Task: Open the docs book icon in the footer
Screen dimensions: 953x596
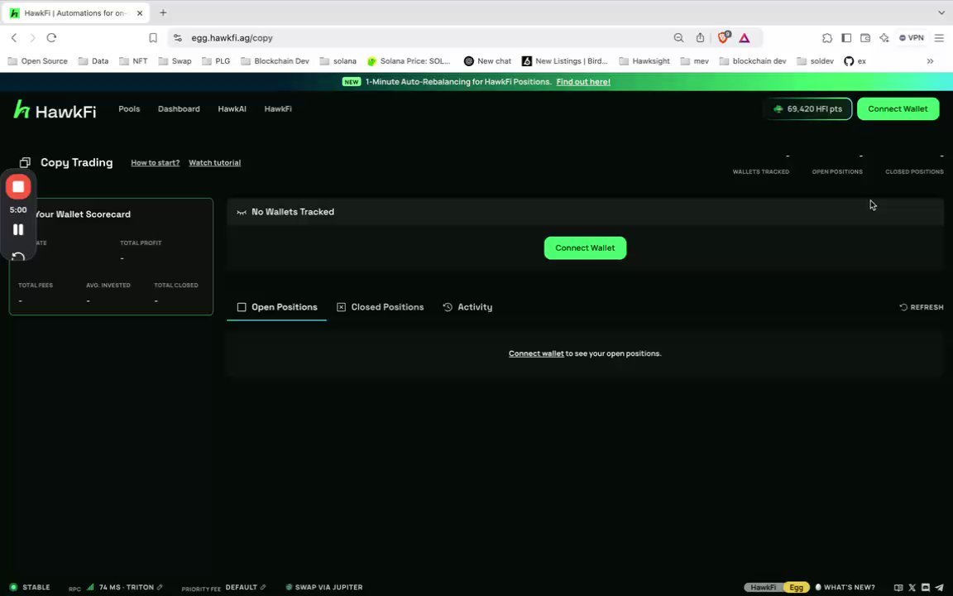Action: [x=898, y=588]
